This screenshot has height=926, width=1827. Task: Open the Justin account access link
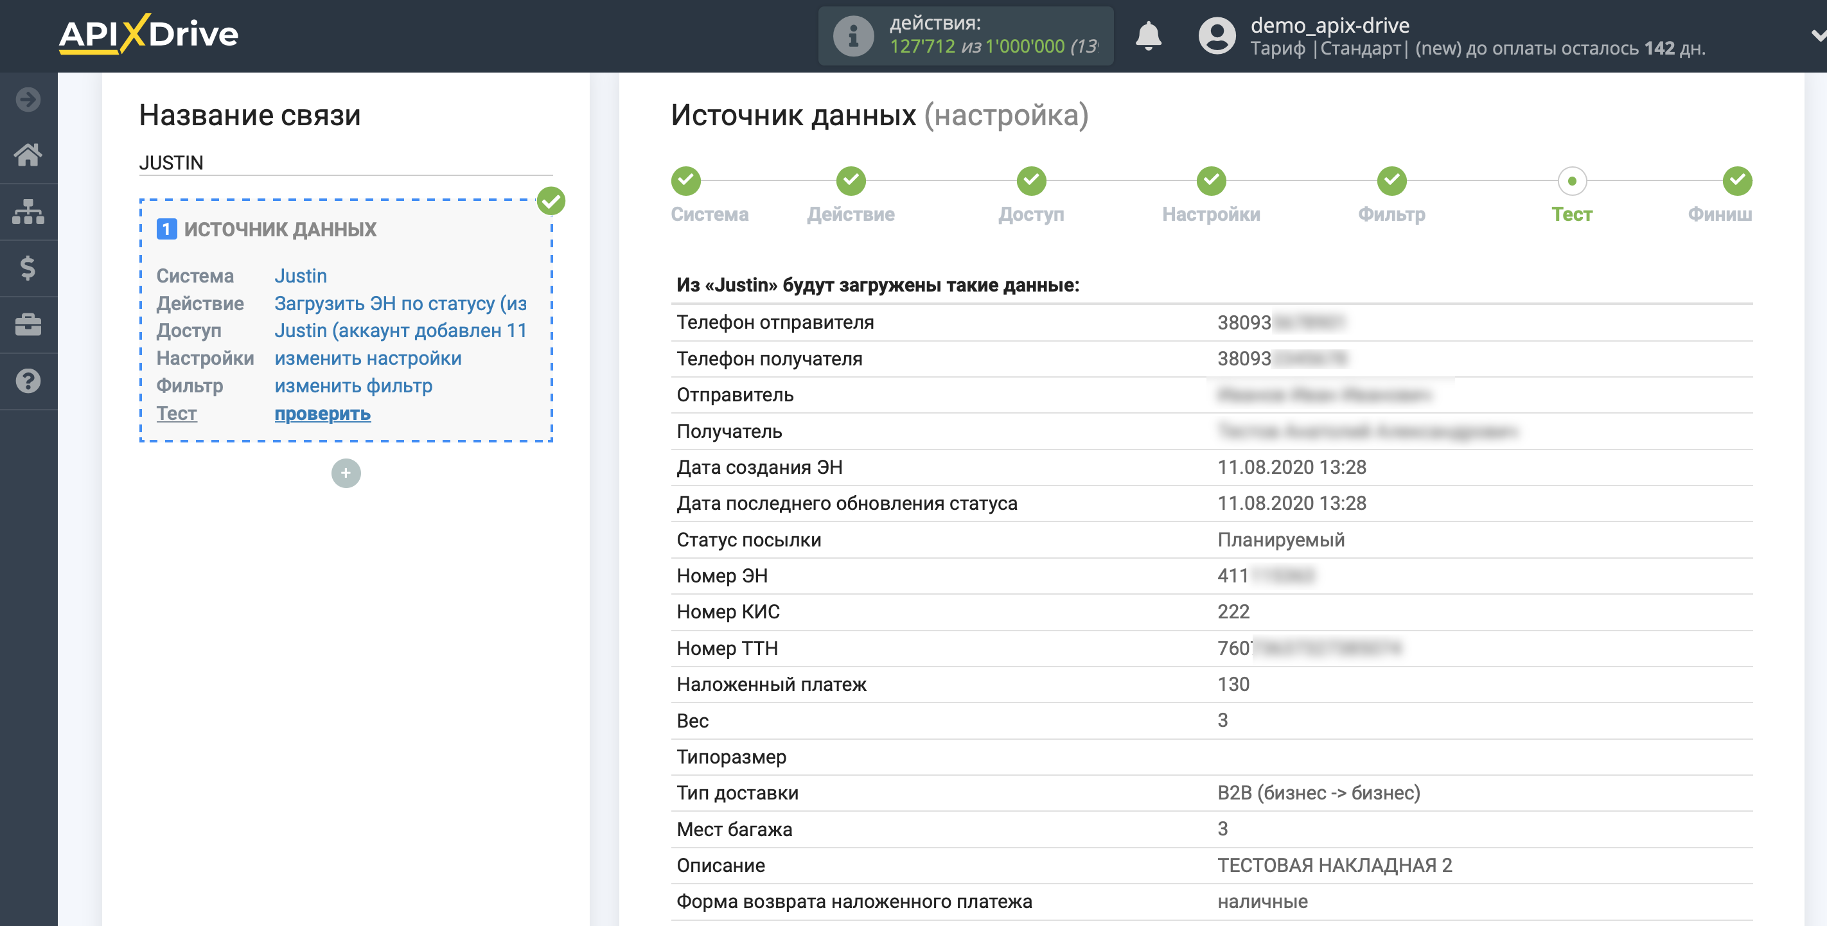[x=401, y=331]
